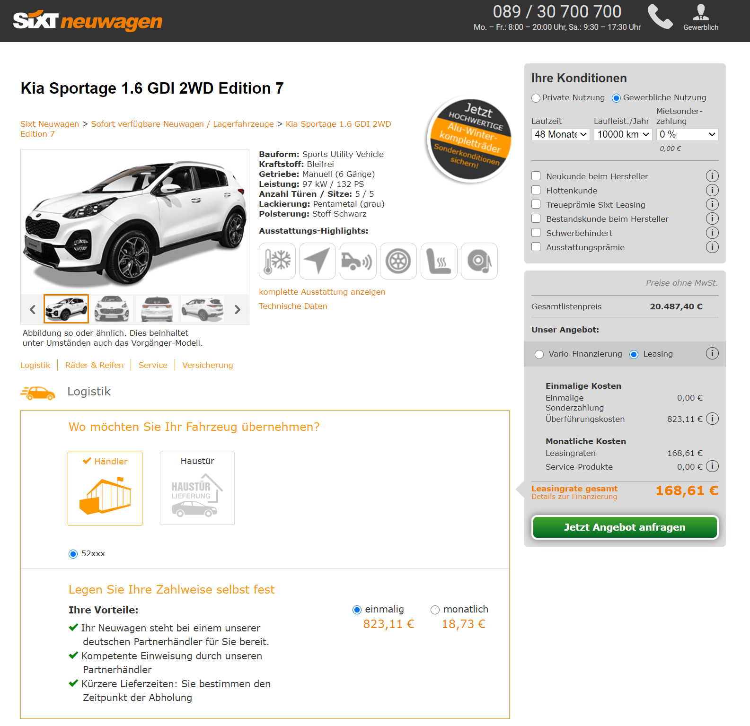Open Details zur Finanzierung link

pyautogui.click(x=574, y=497)
